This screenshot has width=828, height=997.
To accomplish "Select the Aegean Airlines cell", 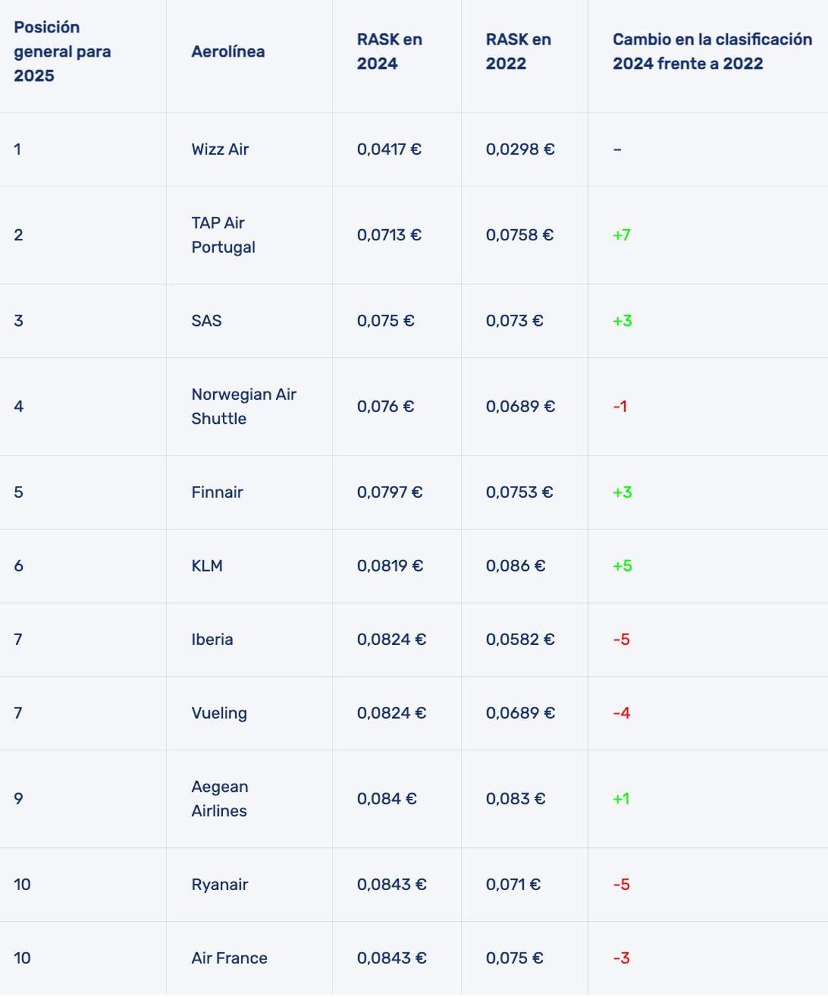I will click(x=219, y=798).
